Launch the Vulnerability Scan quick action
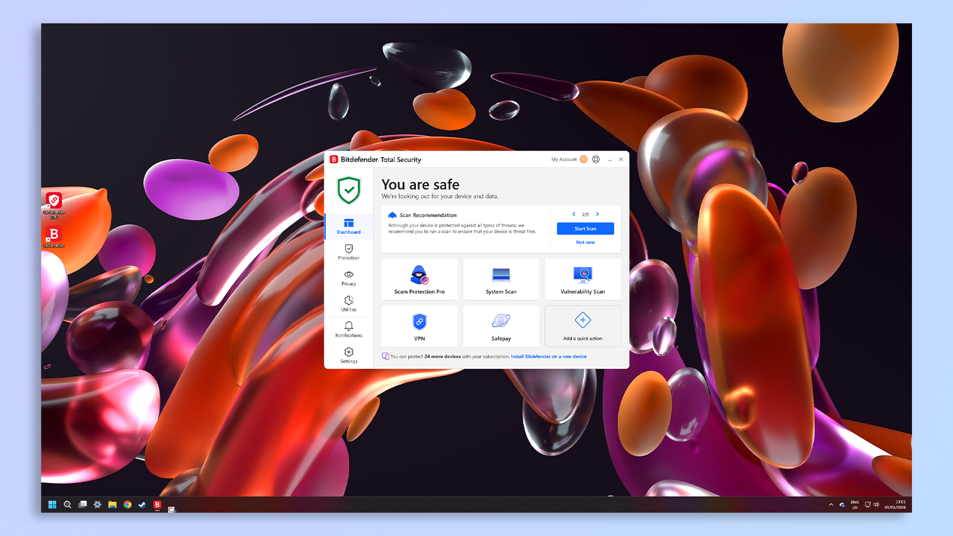Screen dimensions: 953x536 click(583, 279)
